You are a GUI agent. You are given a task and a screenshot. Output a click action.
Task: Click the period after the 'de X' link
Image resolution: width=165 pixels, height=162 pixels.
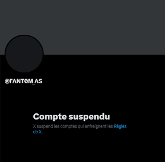point(42,133)
